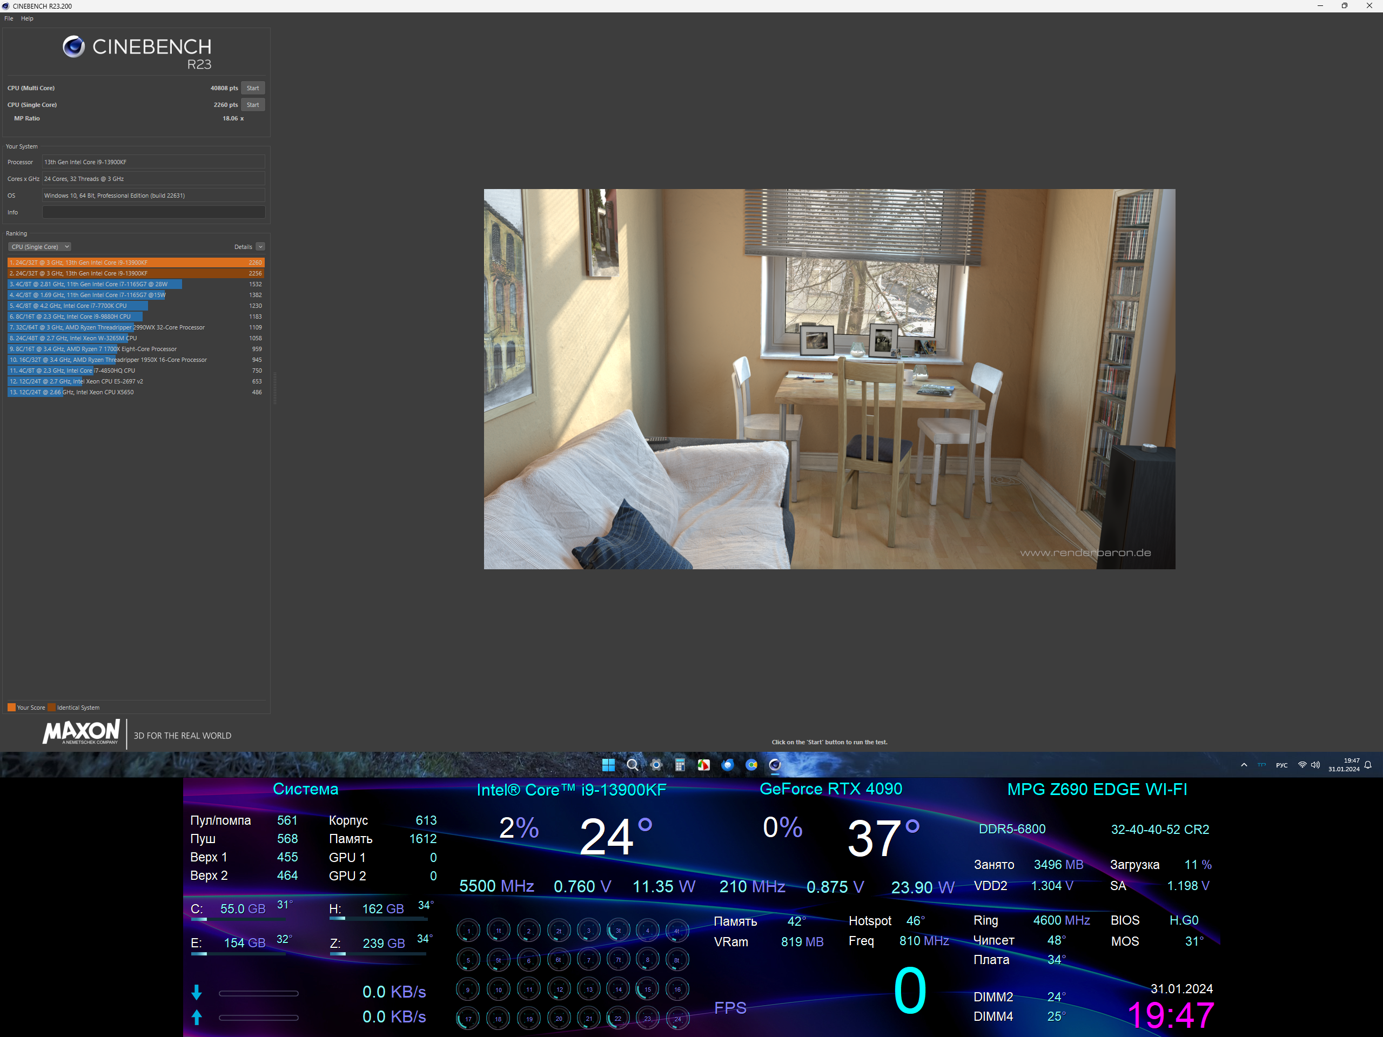Click into the Info text field
The height and width of the screenshot is (1037, 1383).
pos(153,212)
